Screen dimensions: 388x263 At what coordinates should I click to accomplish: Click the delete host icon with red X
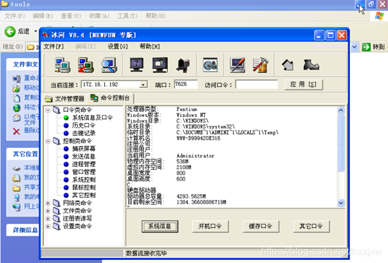coord(86,65)
